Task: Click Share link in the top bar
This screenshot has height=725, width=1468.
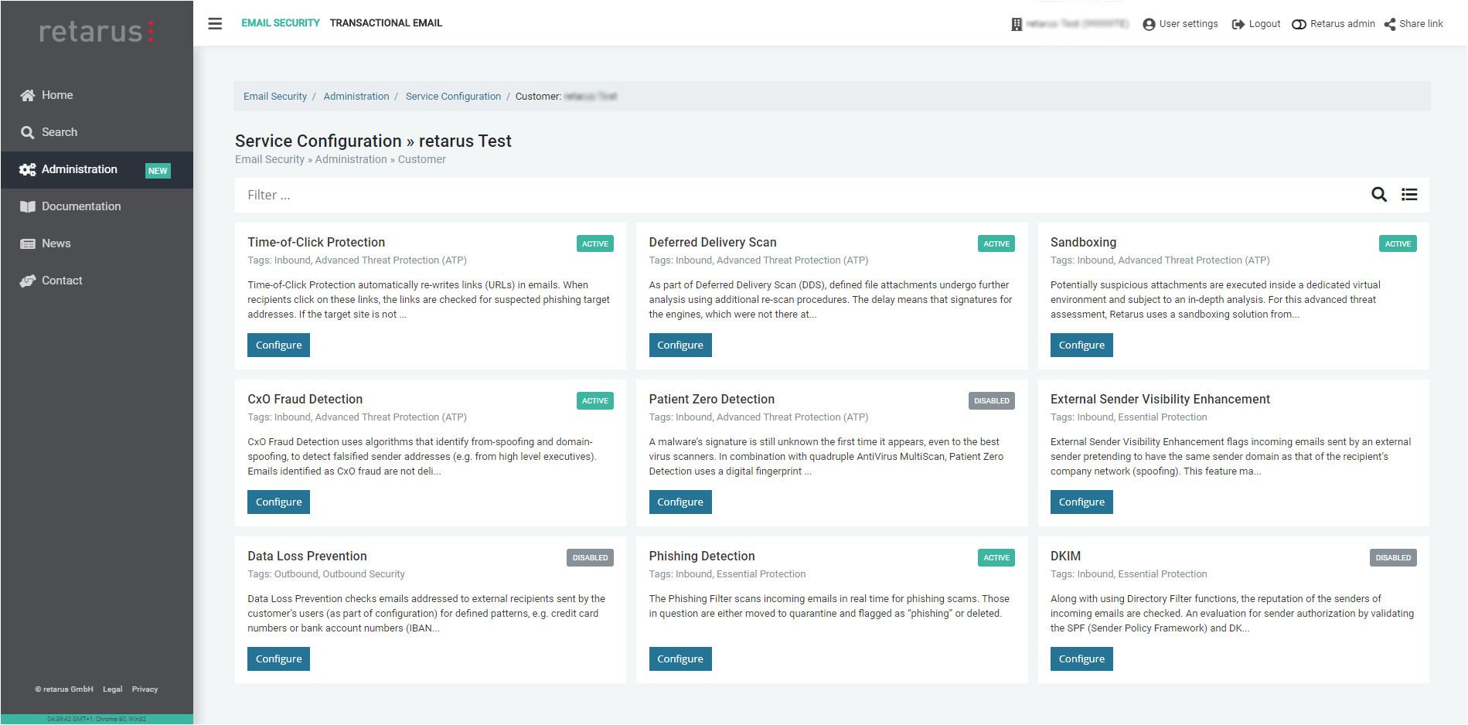Action: pos(1414,24)
